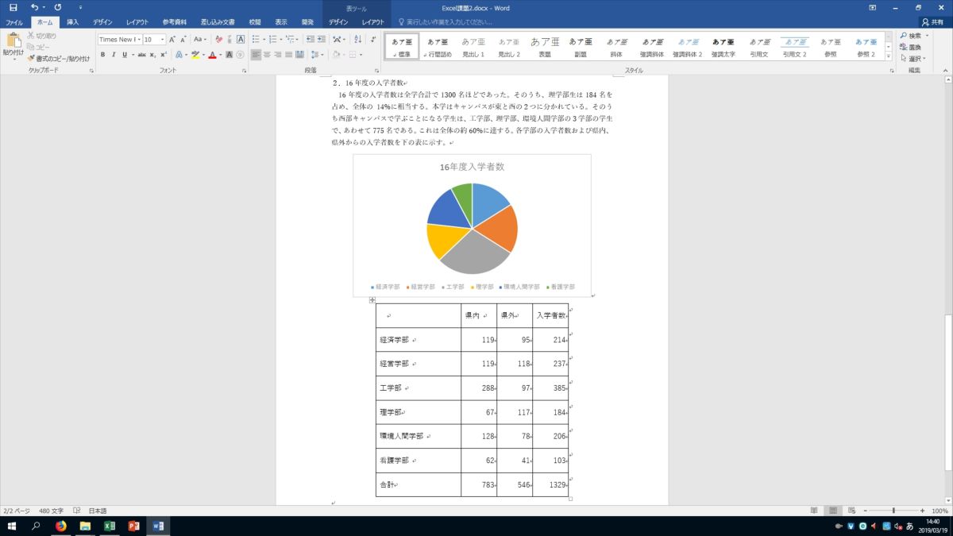
Task: Open the font color dropdown arrow
Action: [x=219, y=55]
